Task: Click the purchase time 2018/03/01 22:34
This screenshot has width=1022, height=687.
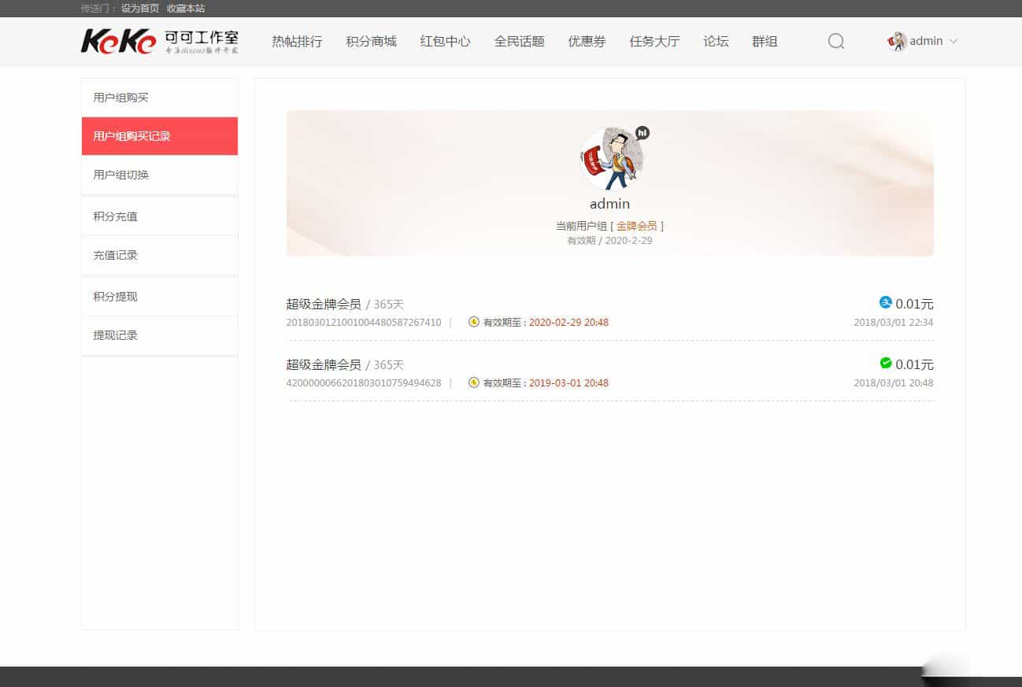Action: (894, 323)
